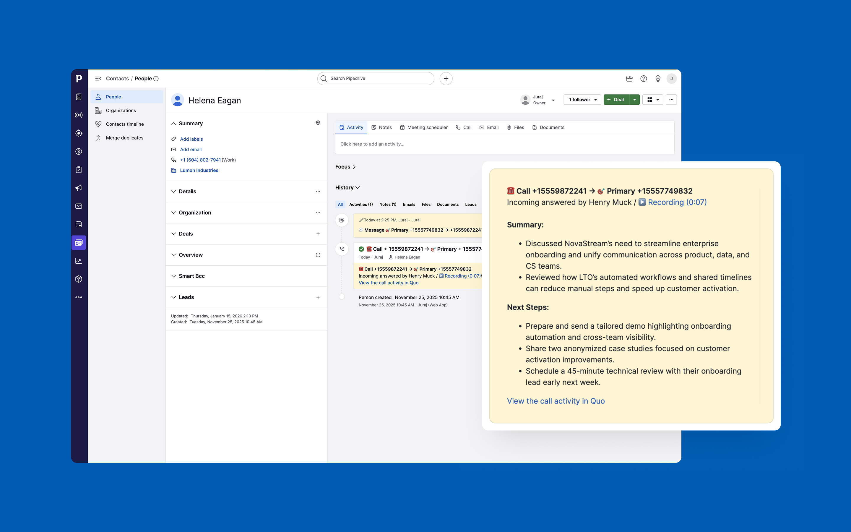Refresh the Overview section

(x=318, y=255)
